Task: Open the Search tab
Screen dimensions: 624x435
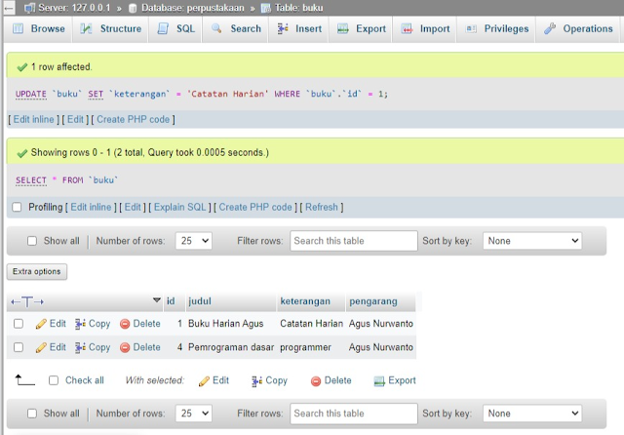Action: [x=235, y=28]
